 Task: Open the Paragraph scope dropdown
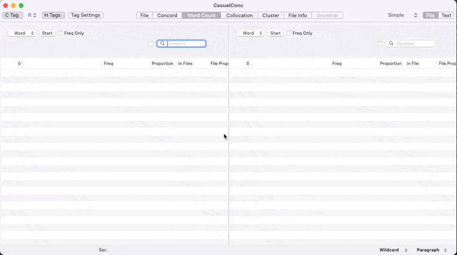point(432,250)
